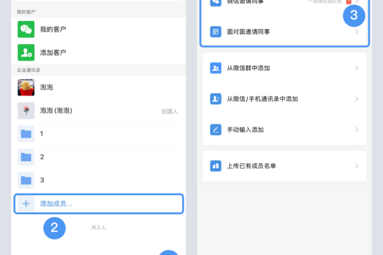The width and height of the screenshot is (383, 255).
Task: Open department named 2
Action: [42, 157]
